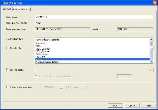Enable the Save to file checkbox

(x=7, y=48)
